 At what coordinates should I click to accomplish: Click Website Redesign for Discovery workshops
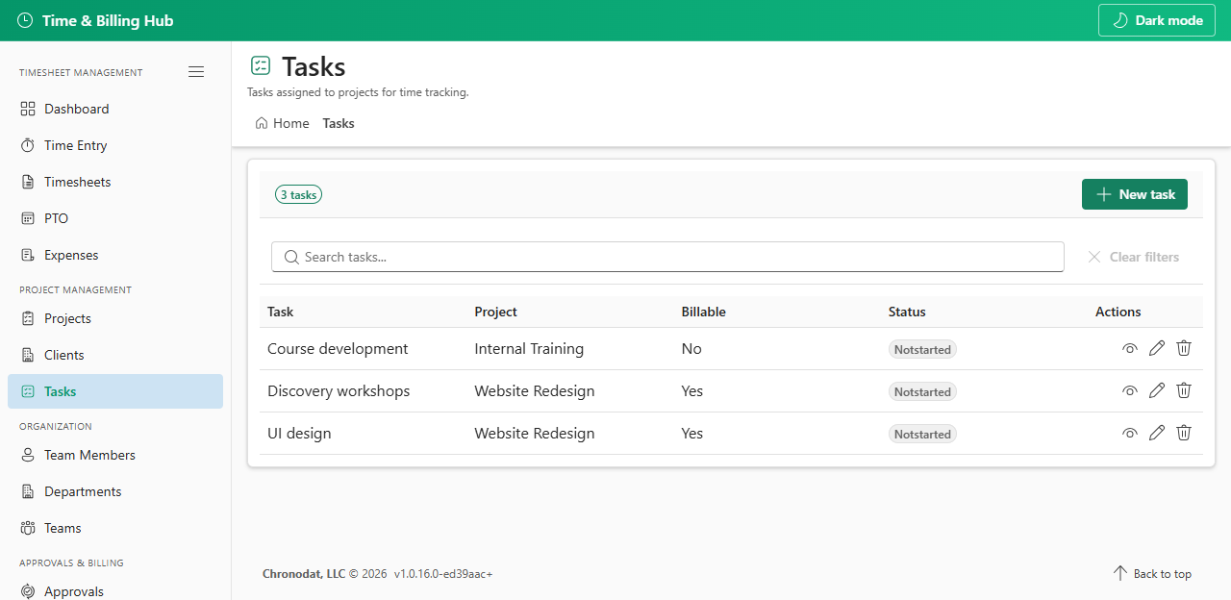click(x=535, y=391)
